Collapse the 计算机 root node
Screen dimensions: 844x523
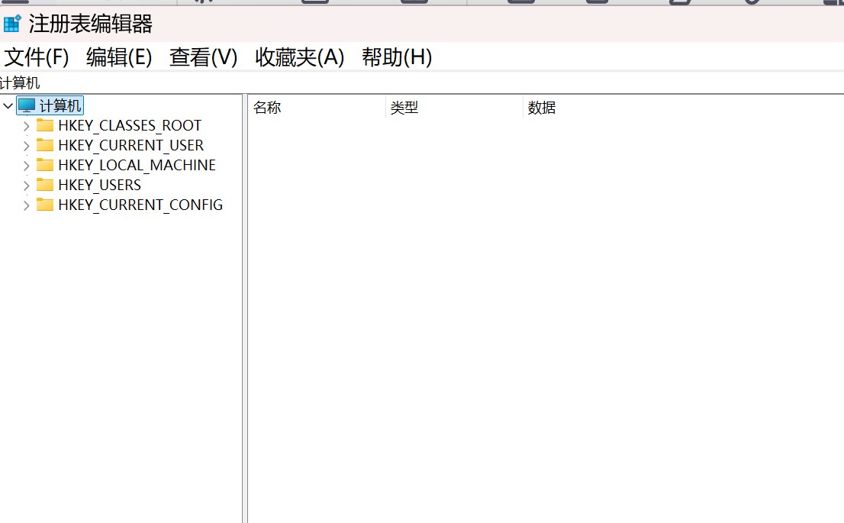8,105
